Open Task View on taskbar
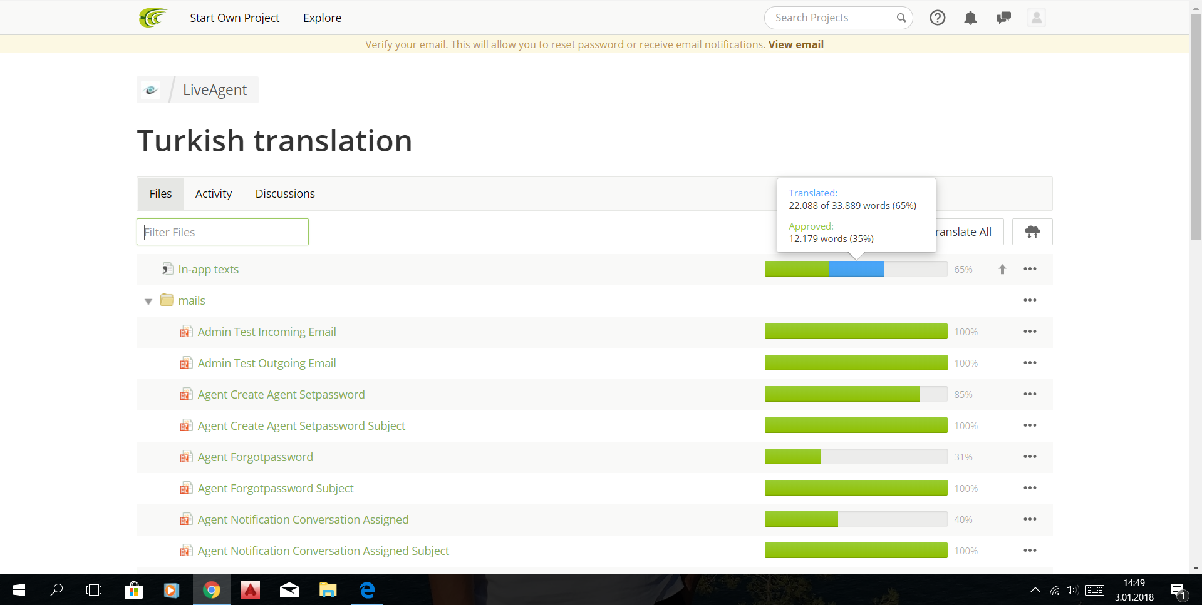The height and width of the screenshot is (605, 1202). pos(94,590)
